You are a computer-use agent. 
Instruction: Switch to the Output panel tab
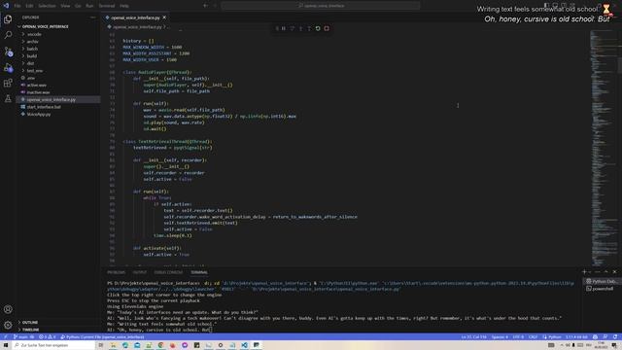pos(140,272)
